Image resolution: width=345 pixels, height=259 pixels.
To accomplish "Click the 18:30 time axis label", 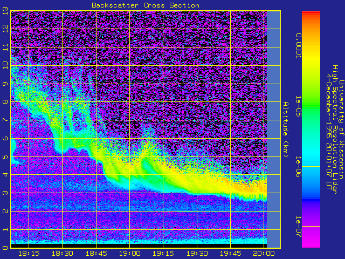I will (62, 254).
